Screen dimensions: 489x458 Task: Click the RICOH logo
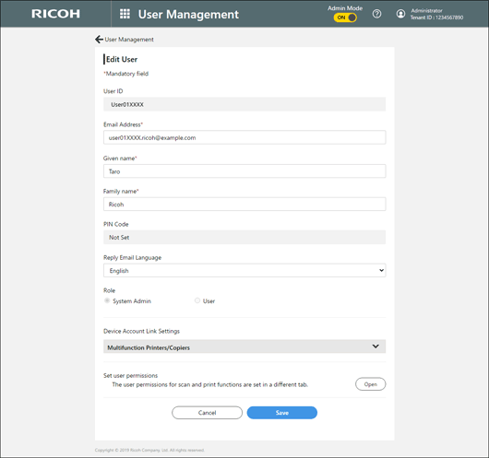[x=56, y=14]
